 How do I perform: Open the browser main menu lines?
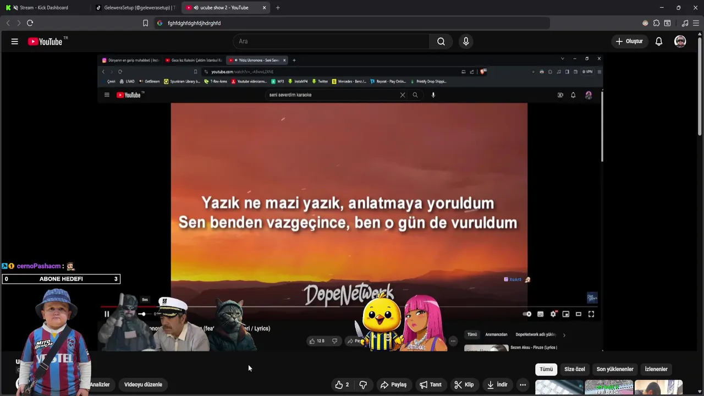pos(696,23)
